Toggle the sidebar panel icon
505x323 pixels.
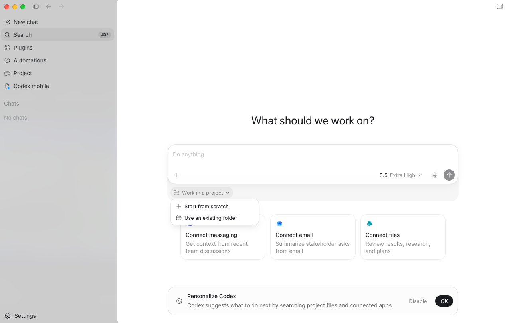click(x=36, y=6)
